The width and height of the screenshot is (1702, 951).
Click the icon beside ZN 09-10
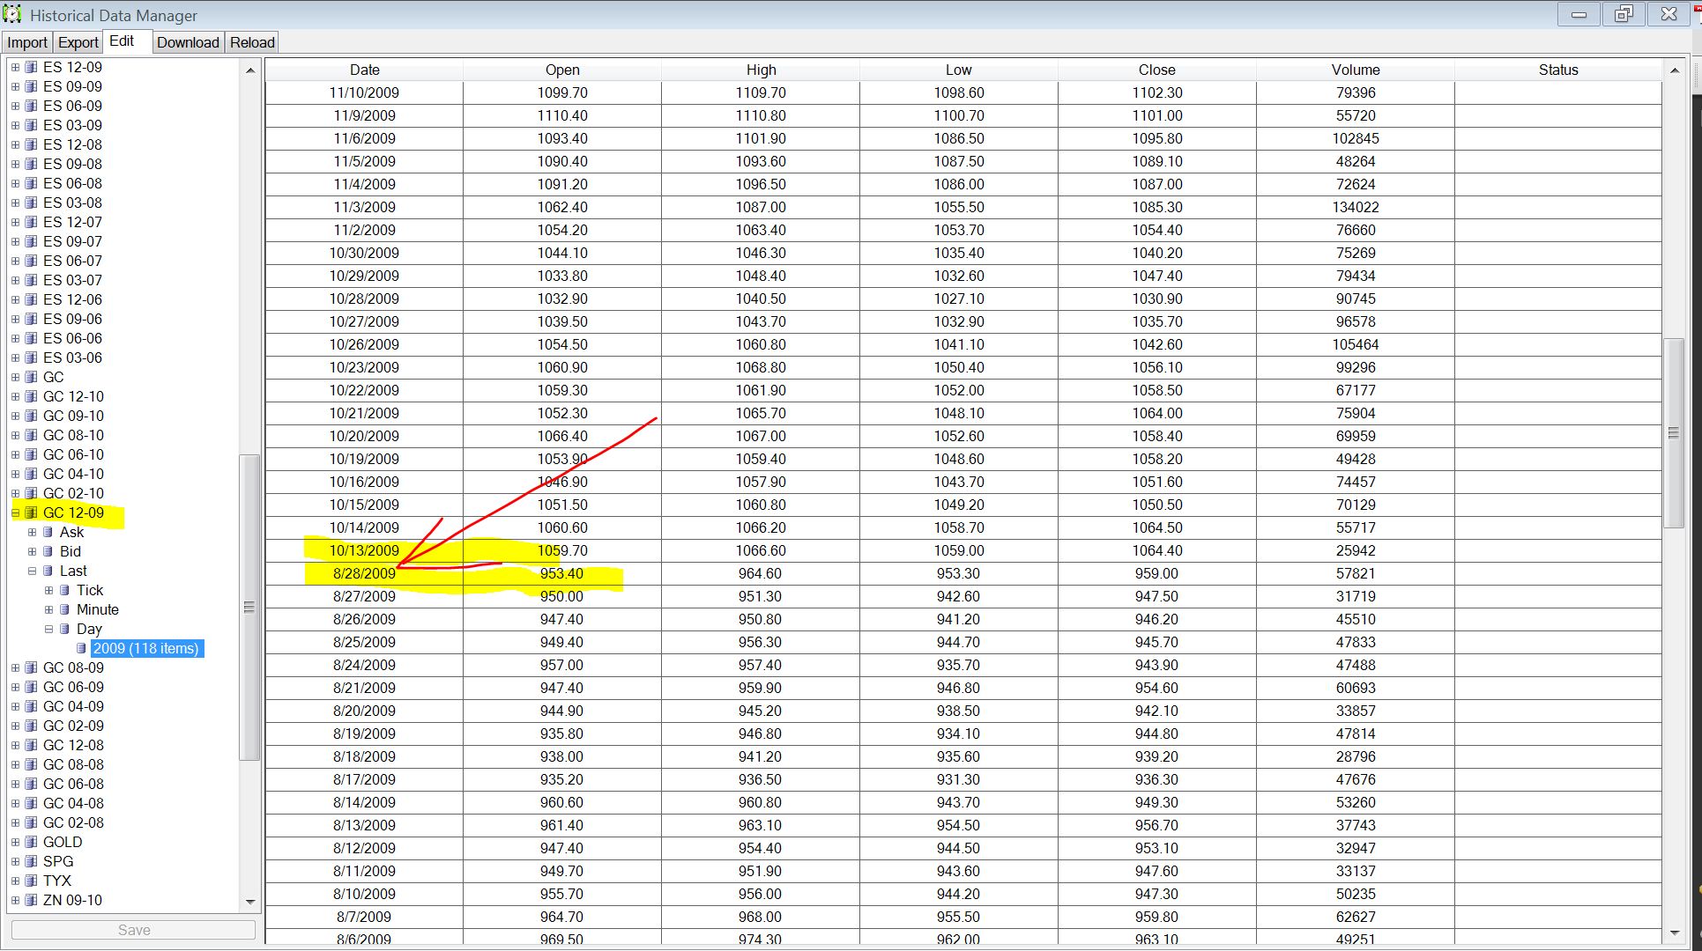[31, 900]
